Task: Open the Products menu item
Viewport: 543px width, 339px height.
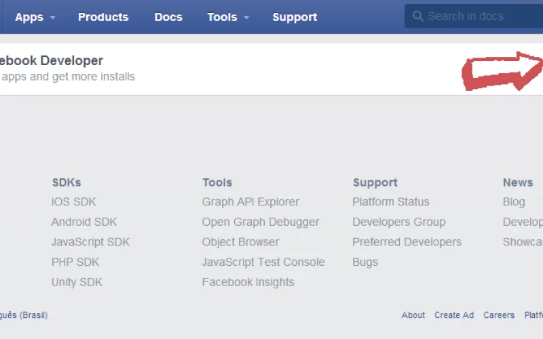Action: [103, 17]
